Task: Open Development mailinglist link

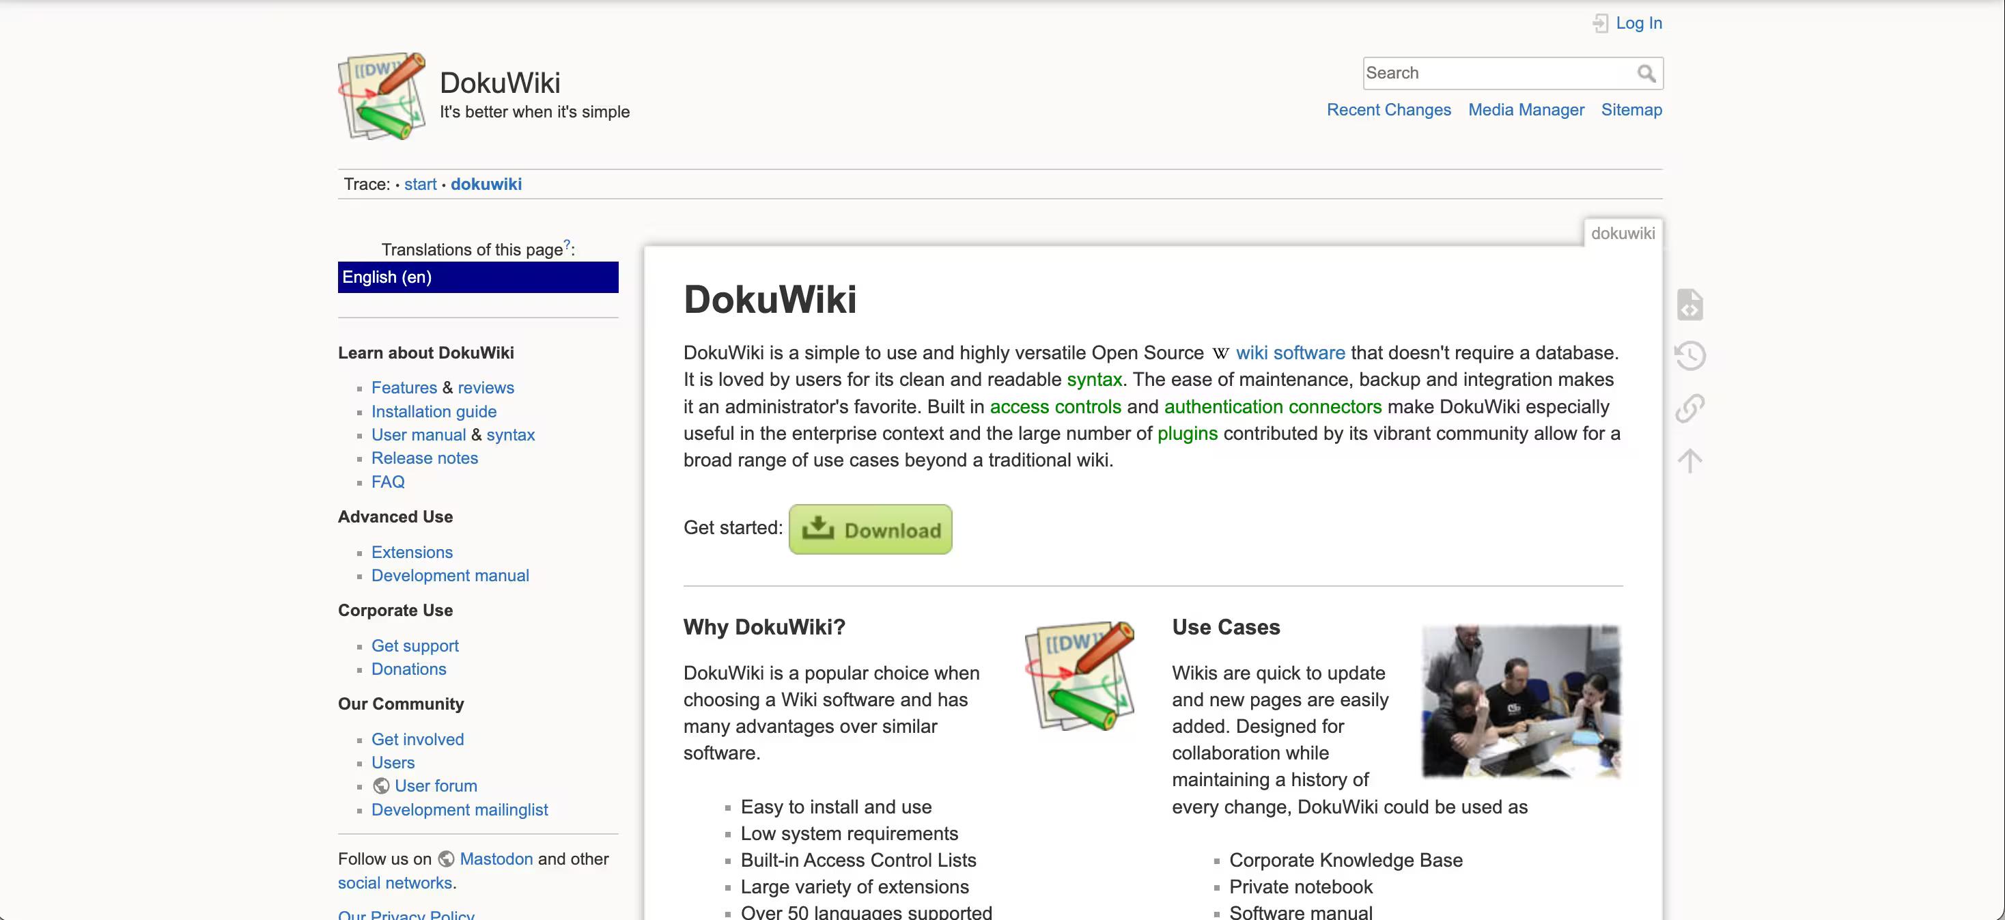Action: 459,810
